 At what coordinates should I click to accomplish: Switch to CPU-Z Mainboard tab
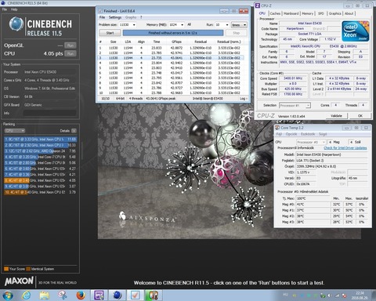(x=291, y=13)
